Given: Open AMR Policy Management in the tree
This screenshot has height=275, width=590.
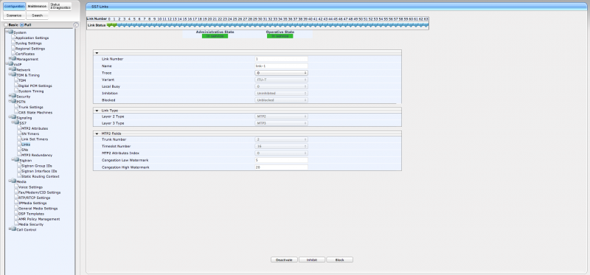Looking at the screenshot, I should [39, 219].
